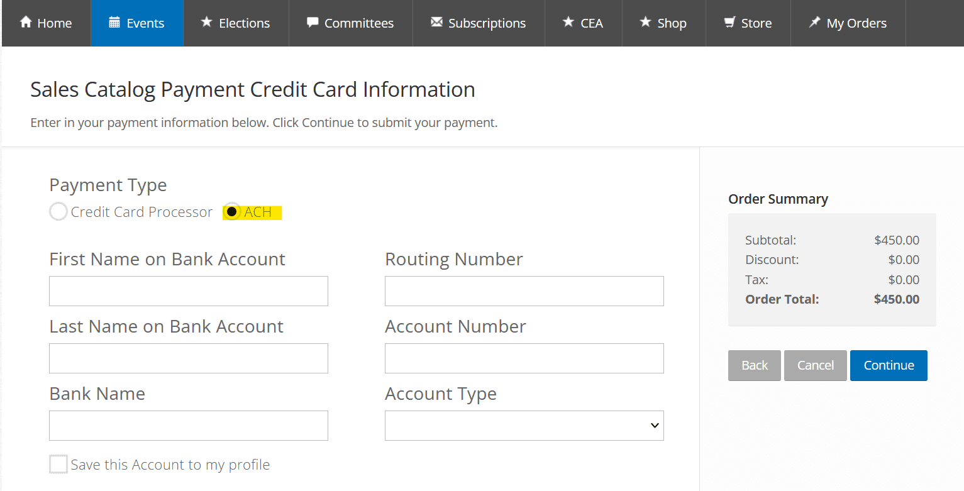The image size is (964, 491).
Task: Click the Back button
Action: tap(754, 365)
